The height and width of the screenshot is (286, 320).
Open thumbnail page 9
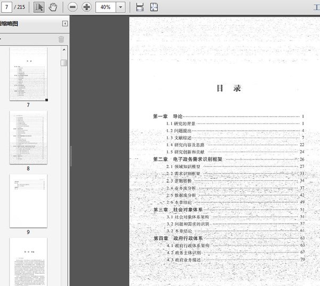coord(28,201)
